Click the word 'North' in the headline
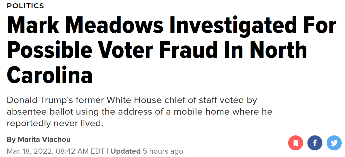Image resolution: width=345 pixels, height=157 pixels. coord(279,50)
